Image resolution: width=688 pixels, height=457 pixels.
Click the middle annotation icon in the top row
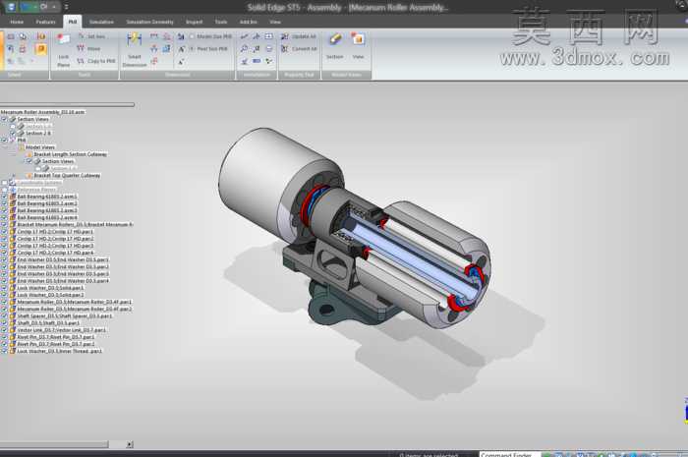coord(257,36)
